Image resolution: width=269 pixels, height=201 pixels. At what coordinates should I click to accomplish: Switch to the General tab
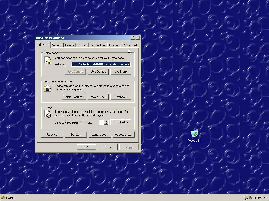click(44, 45)
